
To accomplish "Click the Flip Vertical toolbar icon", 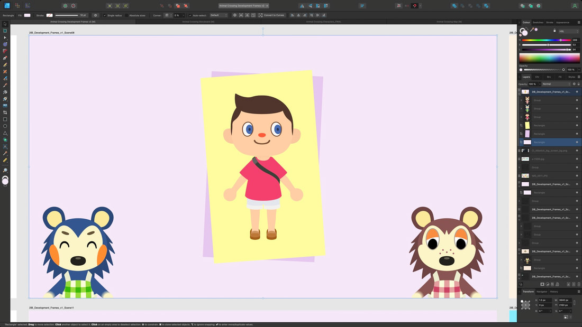I will tap(310, 6).
